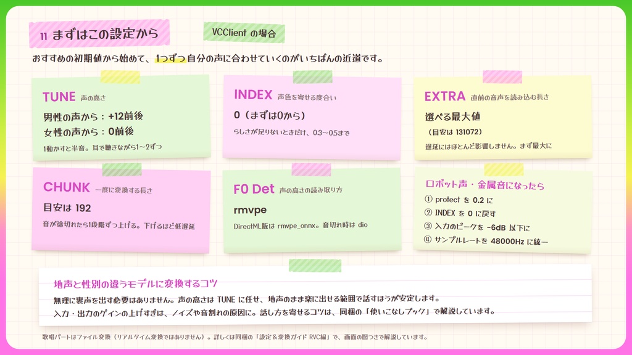Click the subtitle '直前の音声を読み込む長さ' beside EXTRA
The width and height of the screenshot is (632, 355).
(509, 97)
